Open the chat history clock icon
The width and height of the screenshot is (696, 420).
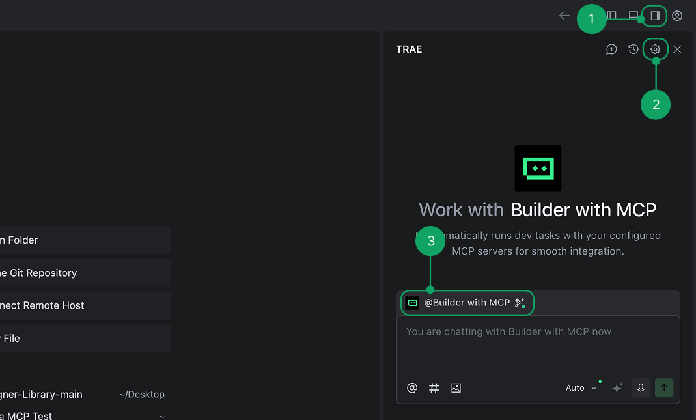coord(633,49)
